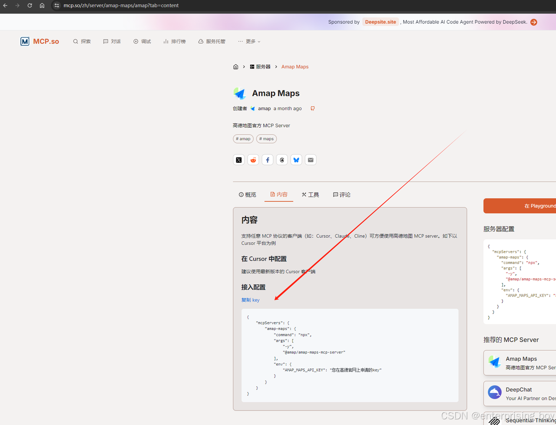Switch to the 概览 tab
Image resolution: width=556 pixels, height=425 pixels.
click(x=248, y=195)
